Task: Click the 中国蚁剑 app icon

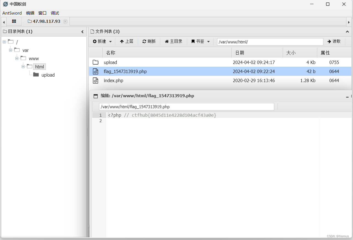Action: click(x=5, y=4)
